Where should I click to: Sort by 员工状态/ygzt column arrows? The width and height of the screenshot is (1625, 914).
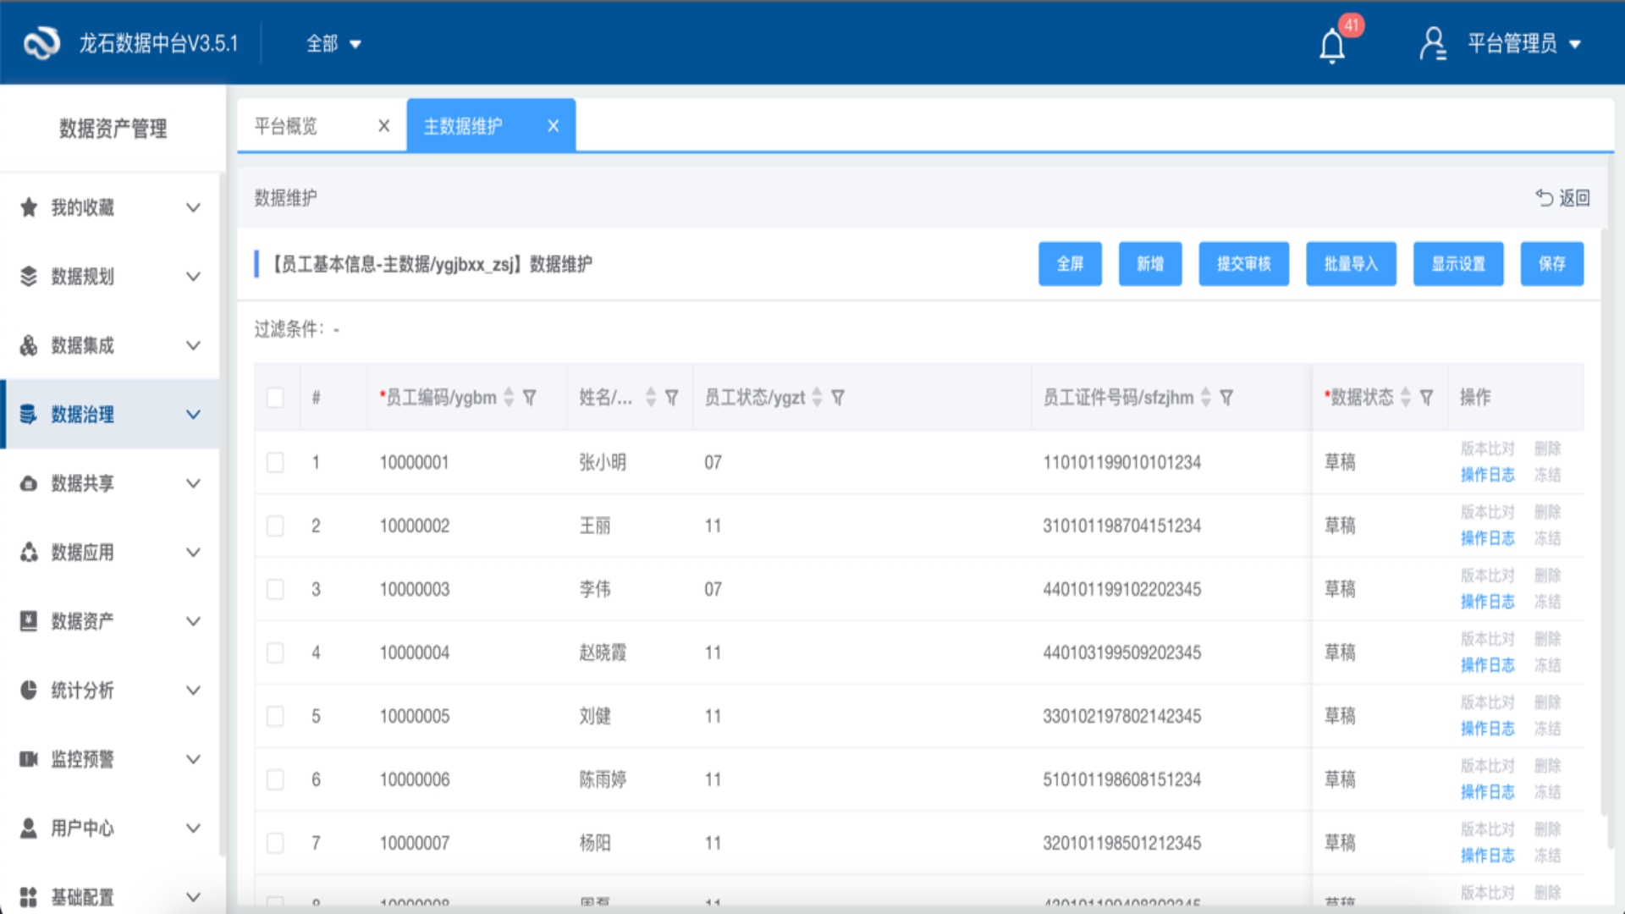click(817, 398)
